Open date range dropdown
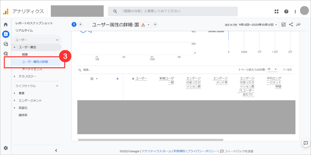The image size is (311, 155). (x=251, y=25)
